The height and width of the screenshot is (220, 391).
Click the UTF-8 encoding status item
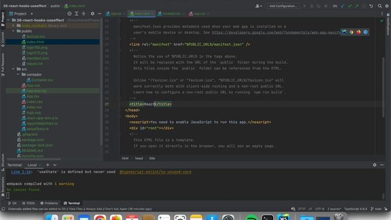(x=320, y=209)
